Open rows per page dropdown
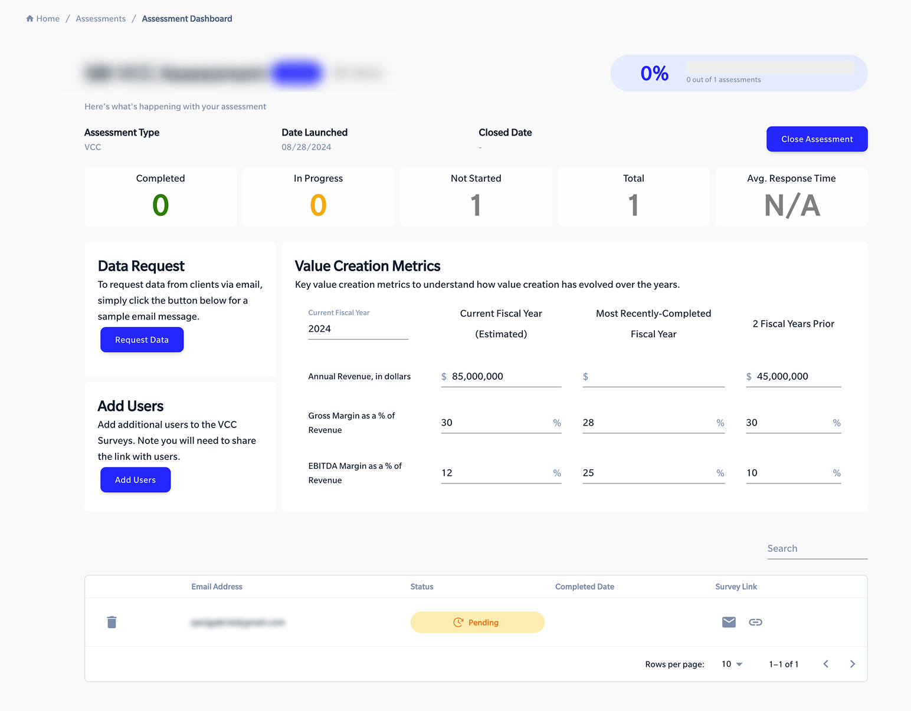 [x=732, y=664]
